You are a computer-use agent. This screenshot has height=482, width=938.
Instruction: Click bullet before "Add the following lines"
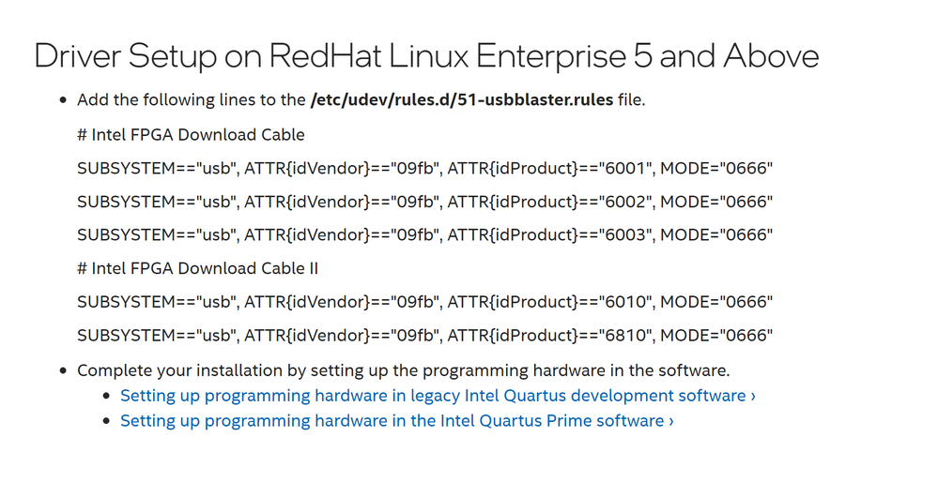[x=63, y=100]
